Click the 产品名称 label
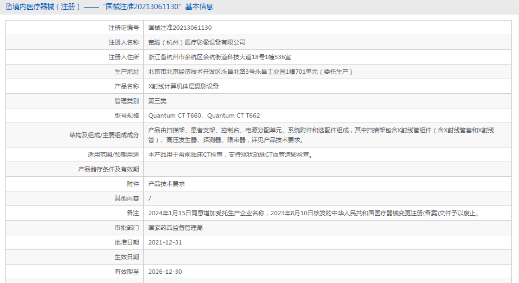Image resolution: width=519 pixels, height=283 pixels. [x=127, y=86]
